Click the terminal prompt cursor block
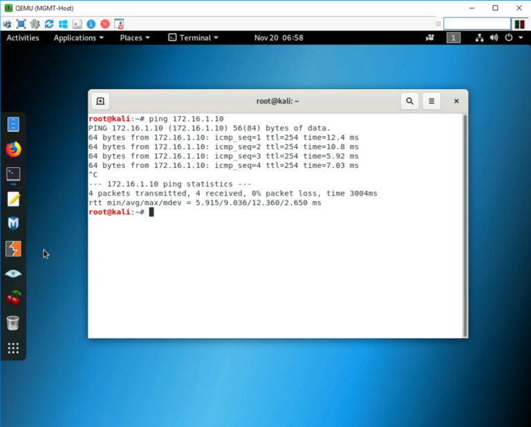This screenshot has width=531, height=427. (x=151, y=212)
